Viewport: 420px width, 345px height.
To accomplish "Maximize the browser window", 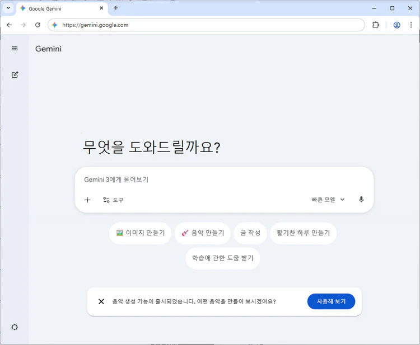I will [x=392, y=8].
